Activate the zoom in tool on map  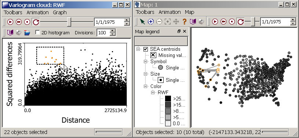pyautogui.click(x=151, y=22)
